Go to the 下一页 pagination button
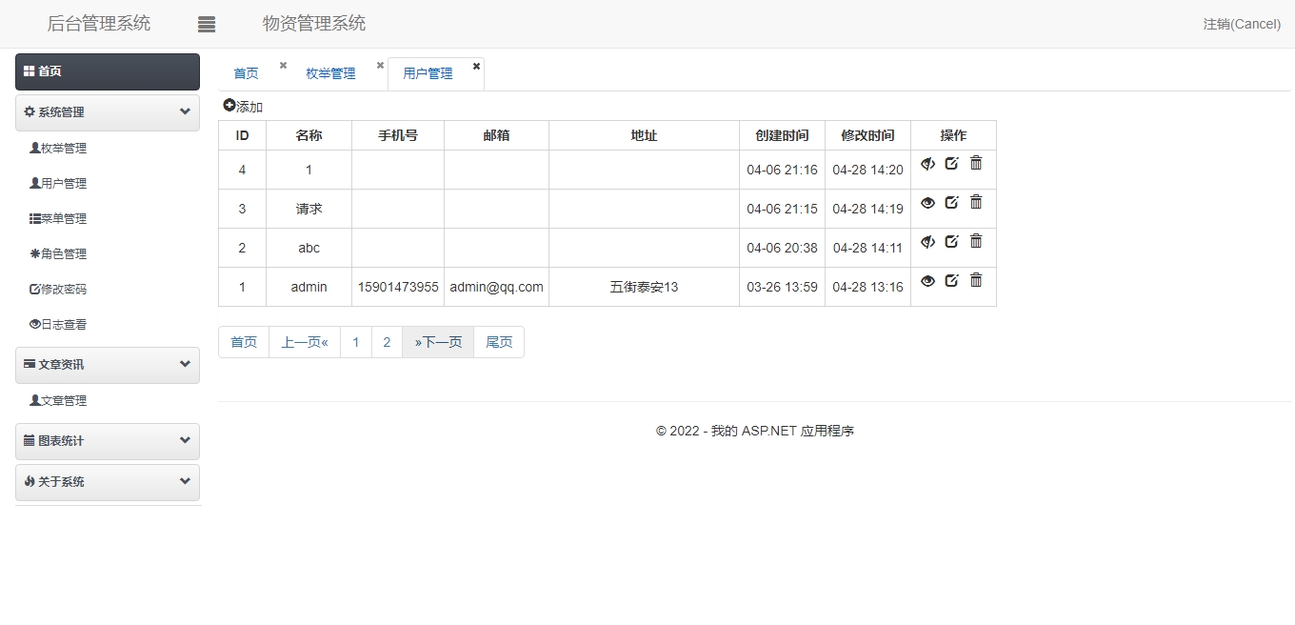 tap(438, 342)
